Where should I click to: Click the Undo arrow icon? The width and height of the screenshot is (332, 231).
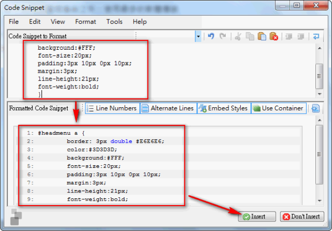coord(211,36)
